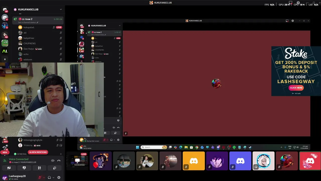Image resolution: width=321 pixels, height=181 pixels.
Task: Select the yellow Discord avatar tile
Action: click(194, 161)
